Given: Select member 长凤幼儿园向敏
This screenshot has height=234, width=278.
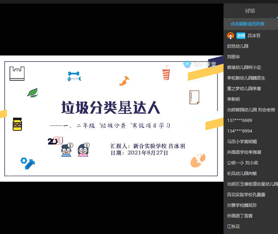Looking at the screenshot, I should [x=242, y=174].
